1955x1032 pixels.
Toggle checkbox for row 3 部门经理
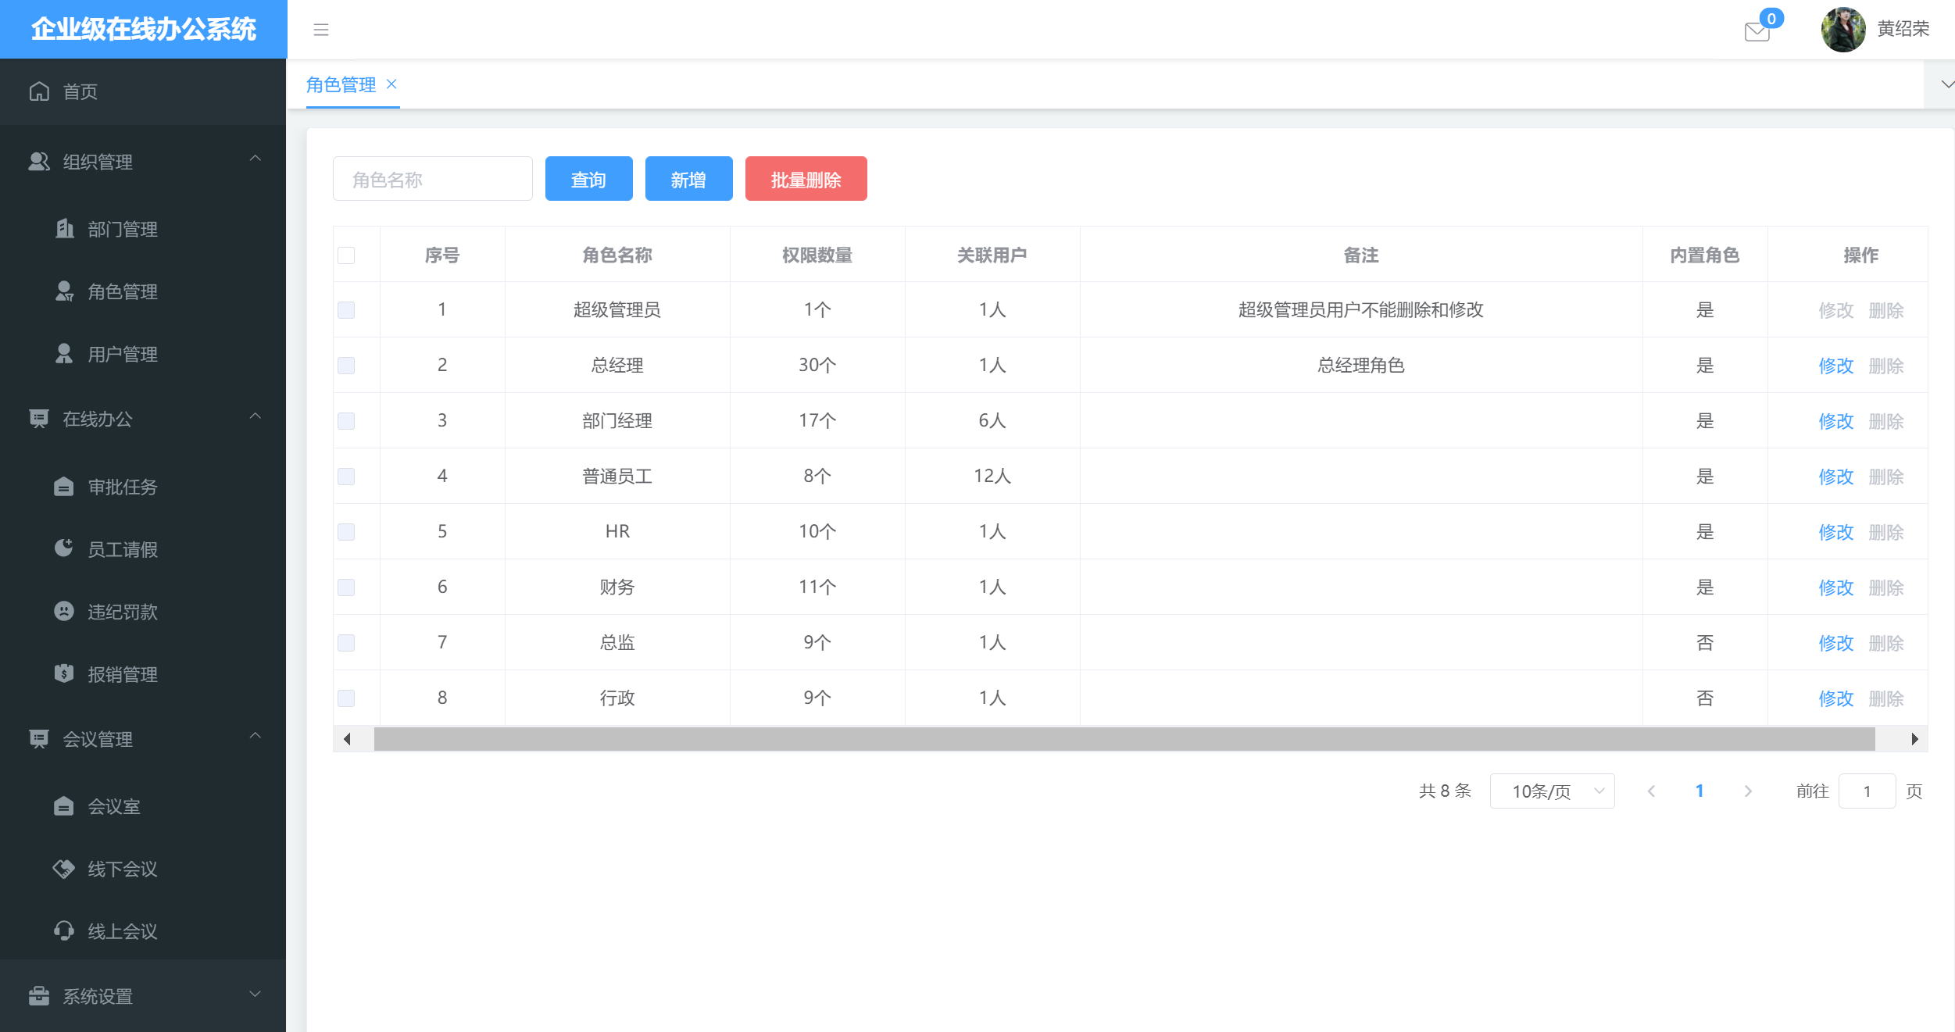click(x=346, y=420)
